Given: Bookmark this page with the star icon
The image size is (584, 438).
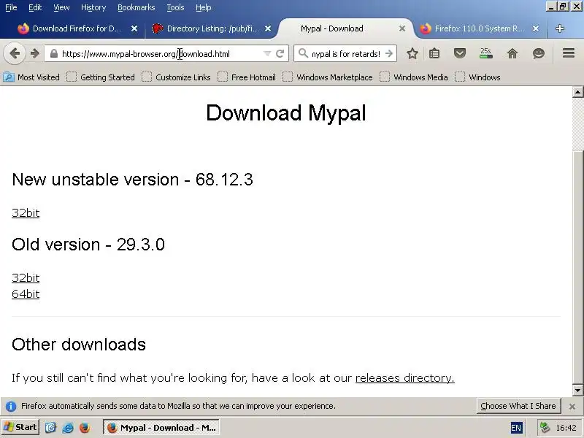Looking at the screenshot, I should click(x=412, y=53).
